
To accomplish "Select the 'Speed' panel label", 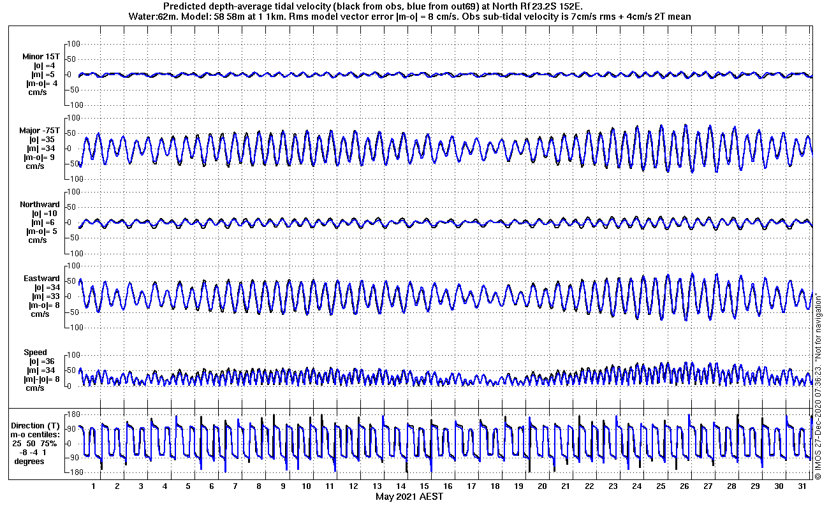I will tap(34, 353).
